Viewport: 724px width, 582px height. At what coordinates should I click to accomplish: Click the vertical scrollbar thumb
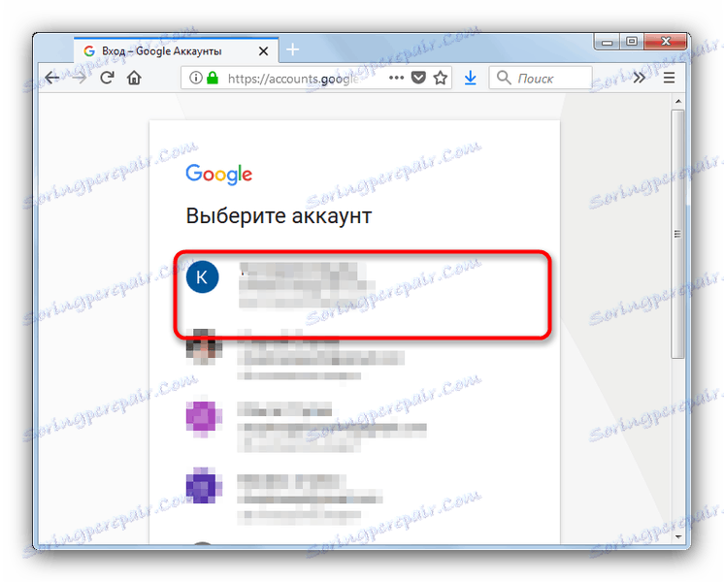[x=677, y=234]
